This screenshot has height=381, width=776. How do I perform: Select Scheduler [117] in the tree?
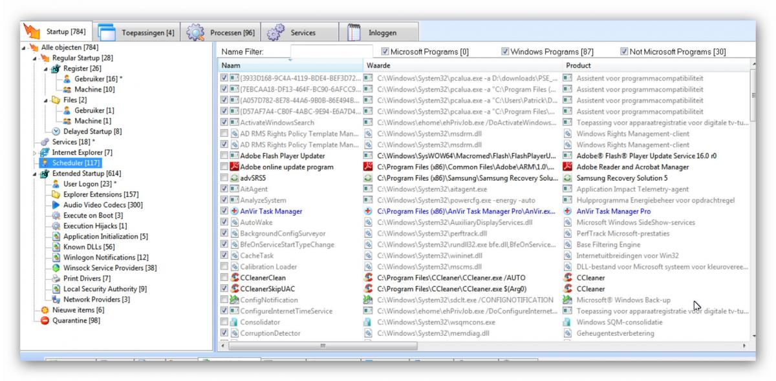click(70, 163)
